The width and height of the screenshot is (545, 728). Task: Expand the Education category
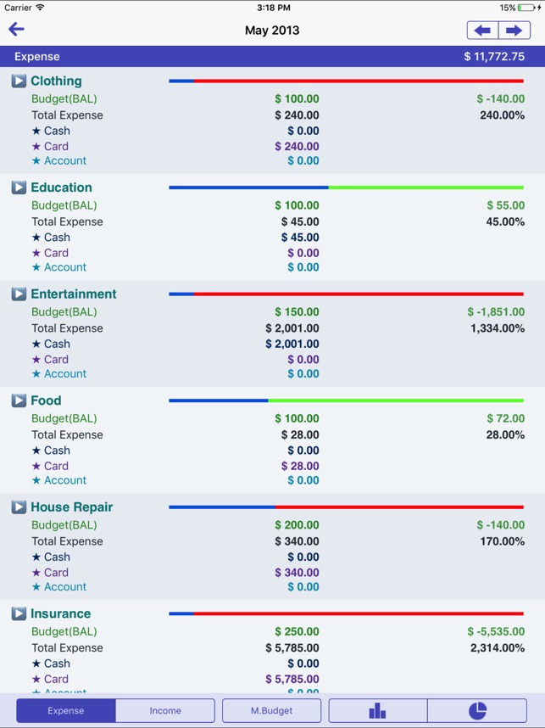(x=19, y=188)
